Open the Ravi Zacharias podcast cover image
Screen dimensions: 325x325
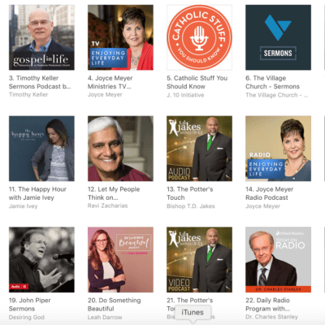[120, 149]
